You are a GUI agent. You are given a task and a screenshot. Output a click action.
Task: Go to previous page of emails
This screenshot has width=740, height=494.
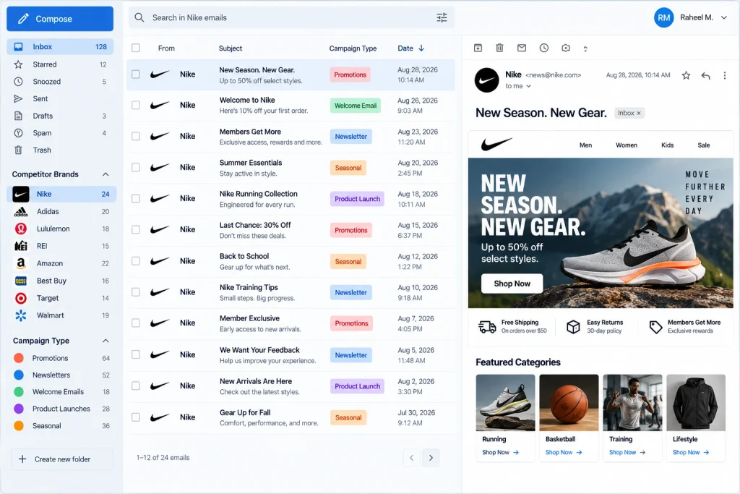(411, 458)
